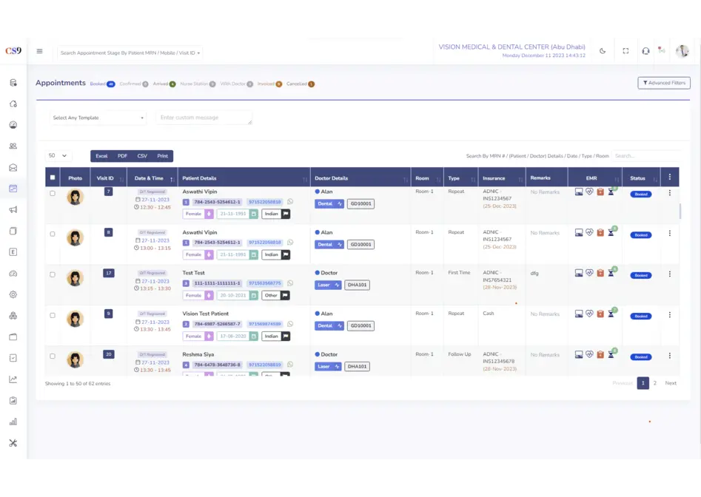Expand the 50 entries-per-page dropdown
The width and height of the screenshot is (701, 497).
(58, 156)
